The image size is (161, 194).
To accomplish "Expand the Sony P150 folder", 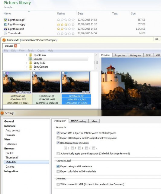I will [x=27, y=63].
